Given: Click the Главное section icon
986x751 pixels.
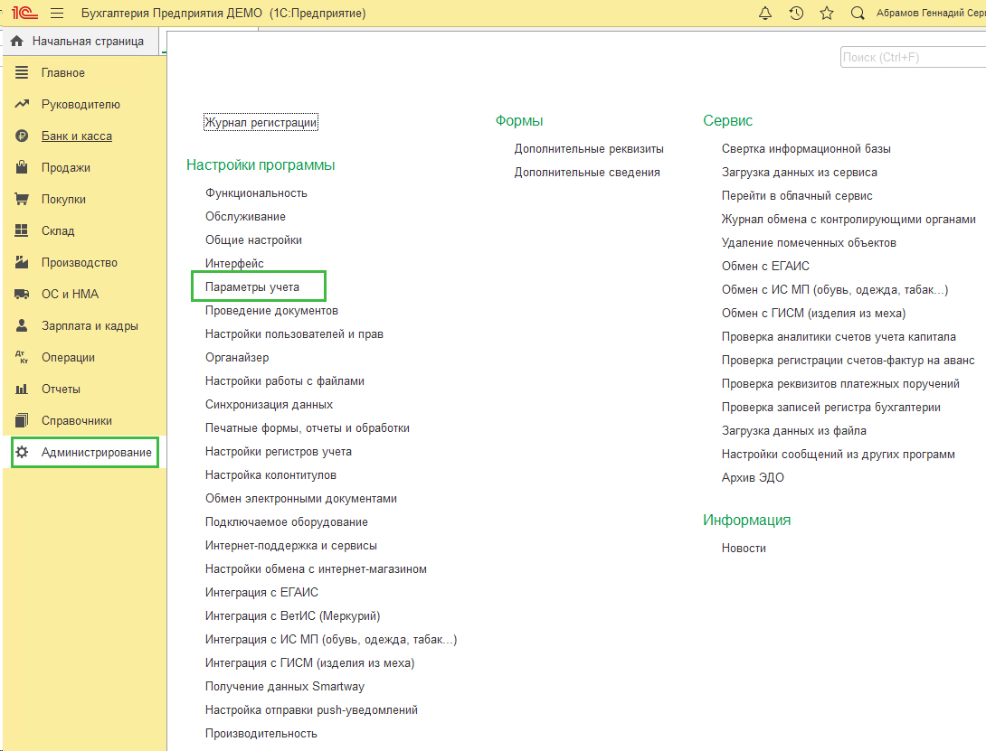Looking at the screenshot, I should [x=22, y=73].
